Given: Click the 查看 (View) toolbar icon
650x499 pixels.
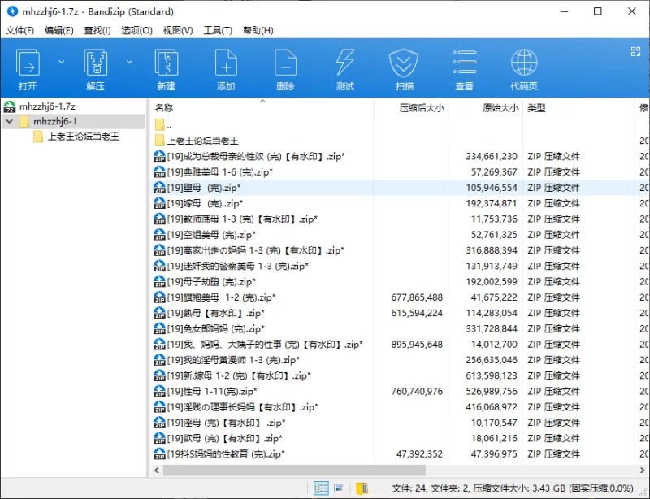Looking at the screenshot, I should click(464, 69).
